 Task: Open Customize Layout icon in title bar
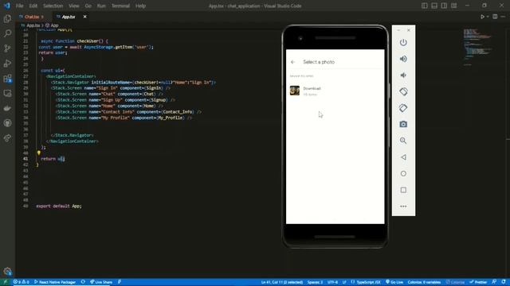(453, 6)
